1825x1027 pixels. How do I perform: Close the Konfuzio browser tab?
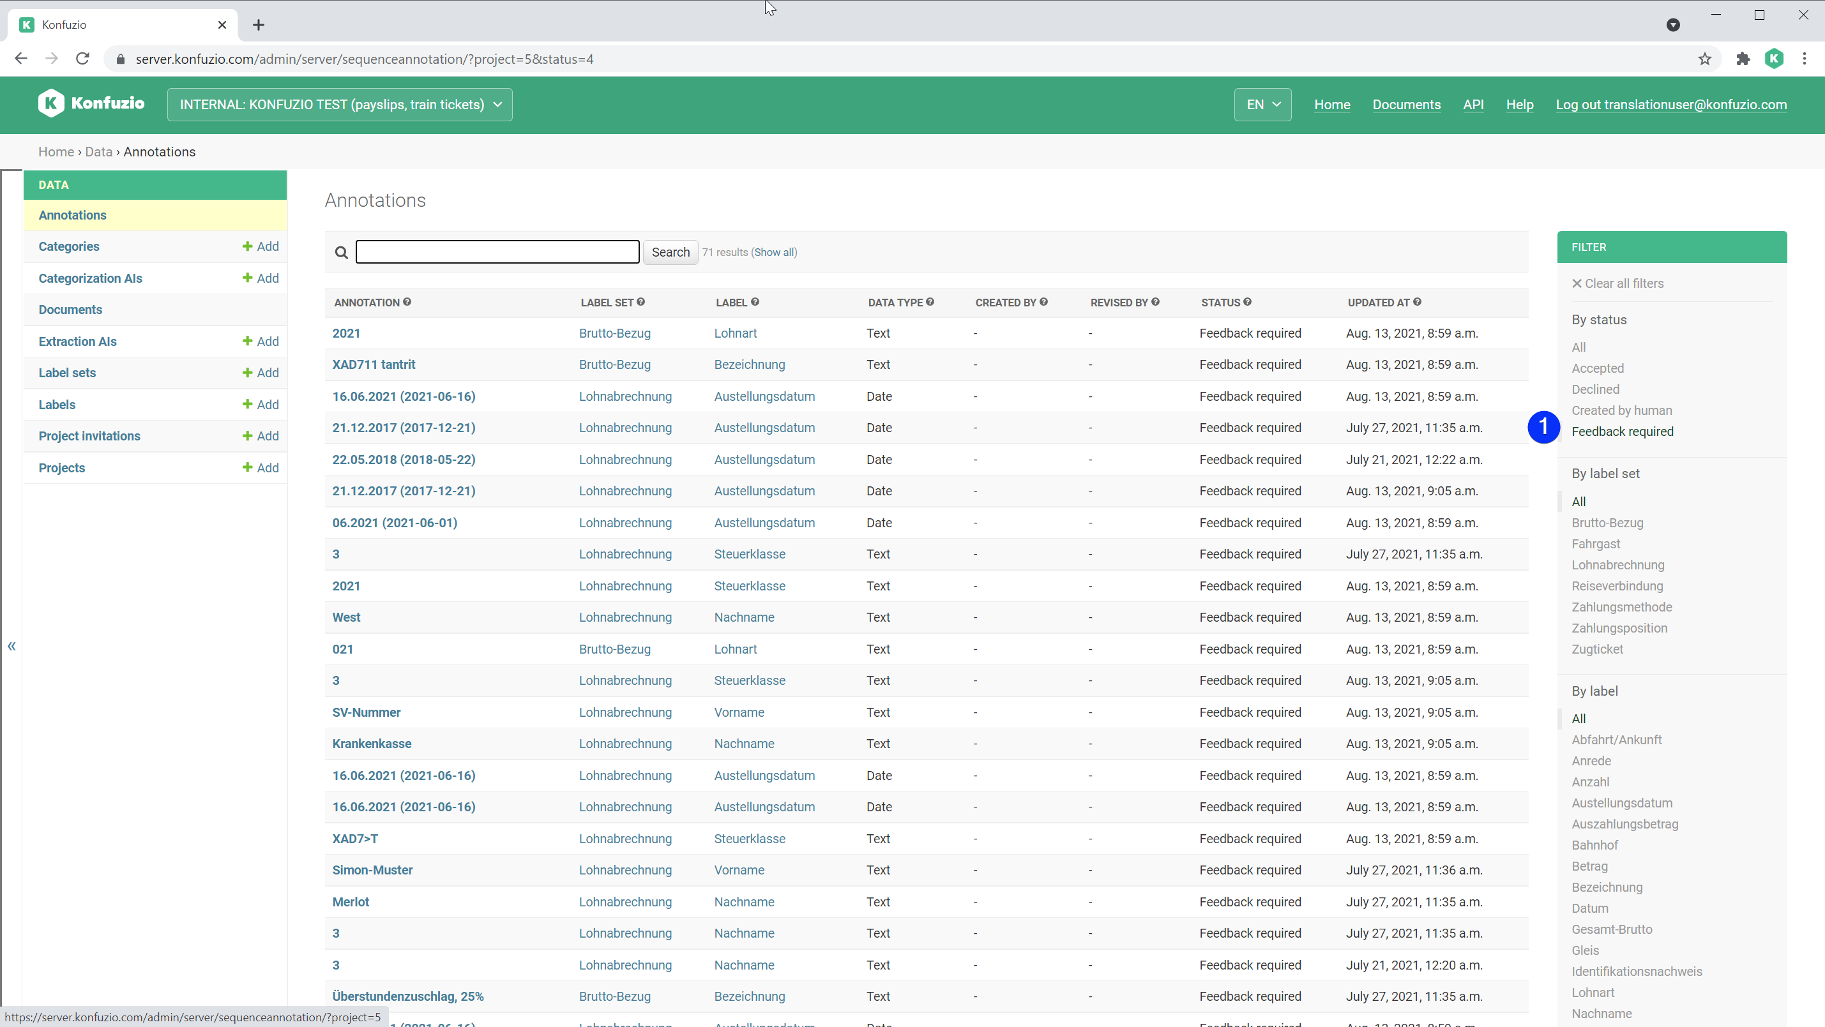[222, 25]
